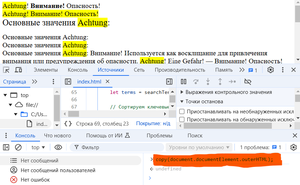Open the Производительность tab

coord(180,70)
